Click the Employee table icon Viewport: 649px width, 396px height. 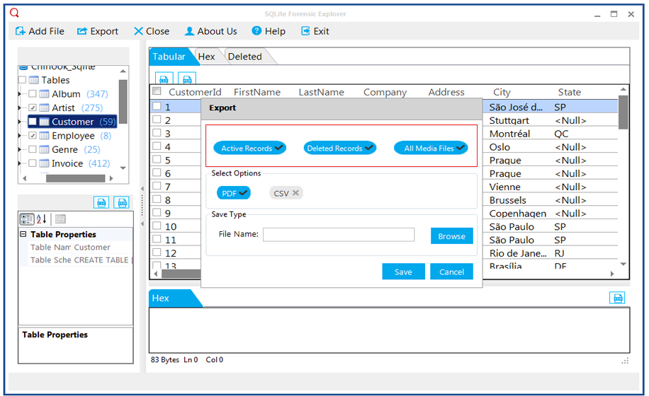(x=45, y=136)
